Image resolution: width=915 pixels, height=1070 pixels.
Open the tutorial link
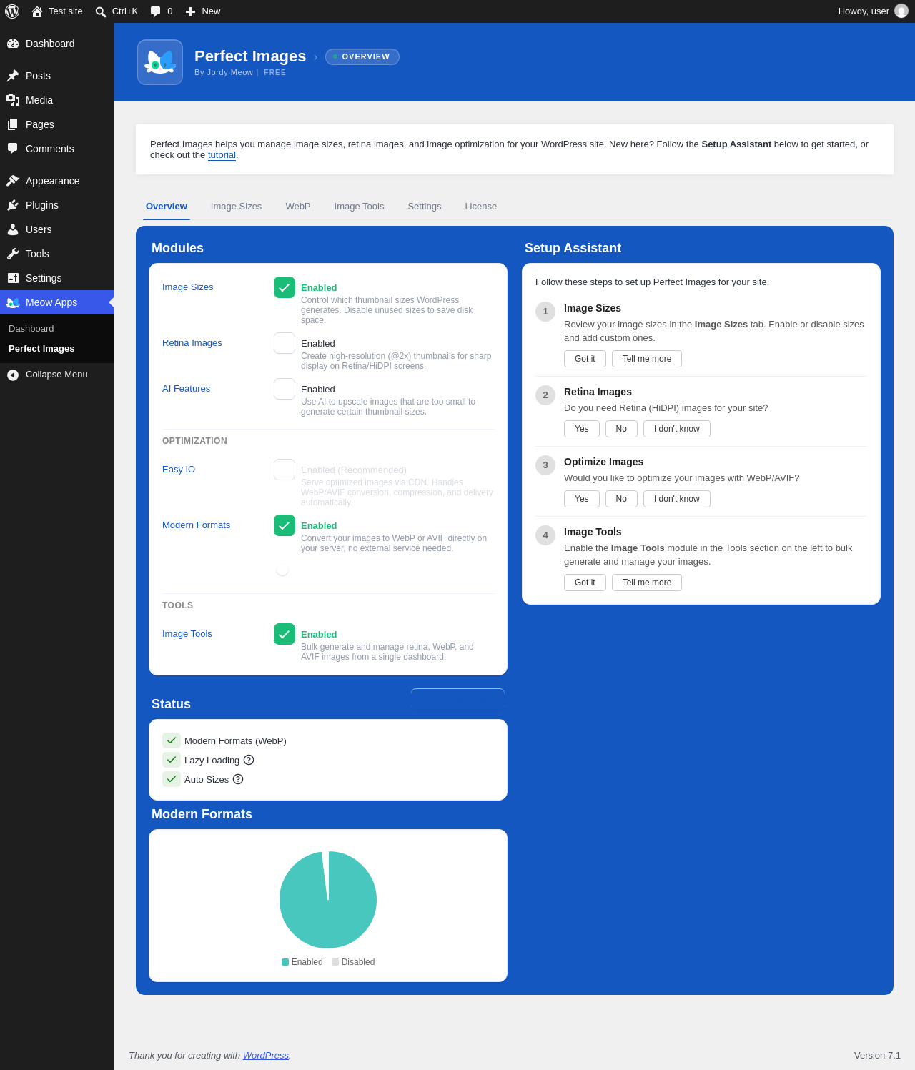click(x=222, y=155)
